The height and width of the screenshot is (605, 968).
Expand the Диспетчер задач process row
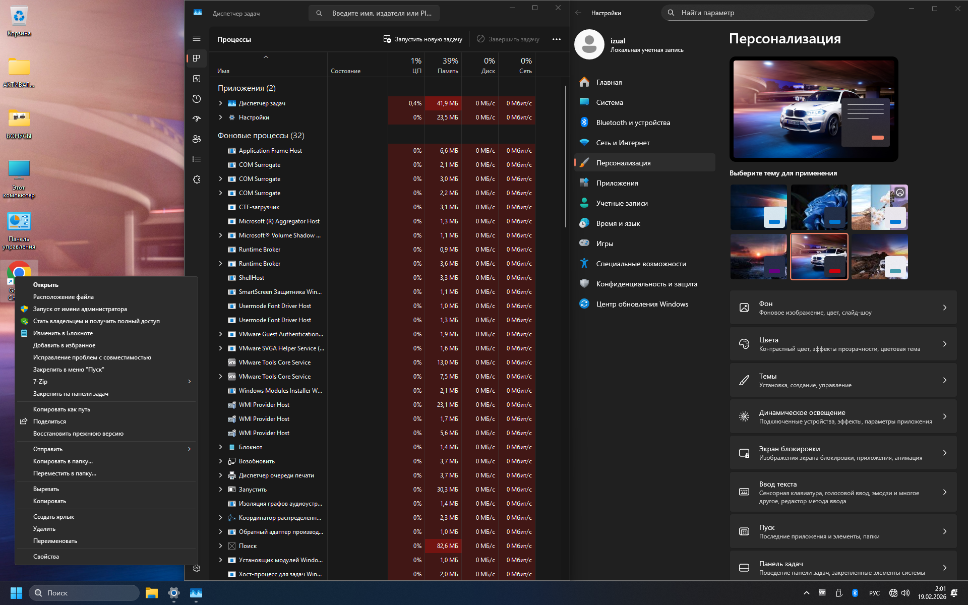(x=220, y=103)
